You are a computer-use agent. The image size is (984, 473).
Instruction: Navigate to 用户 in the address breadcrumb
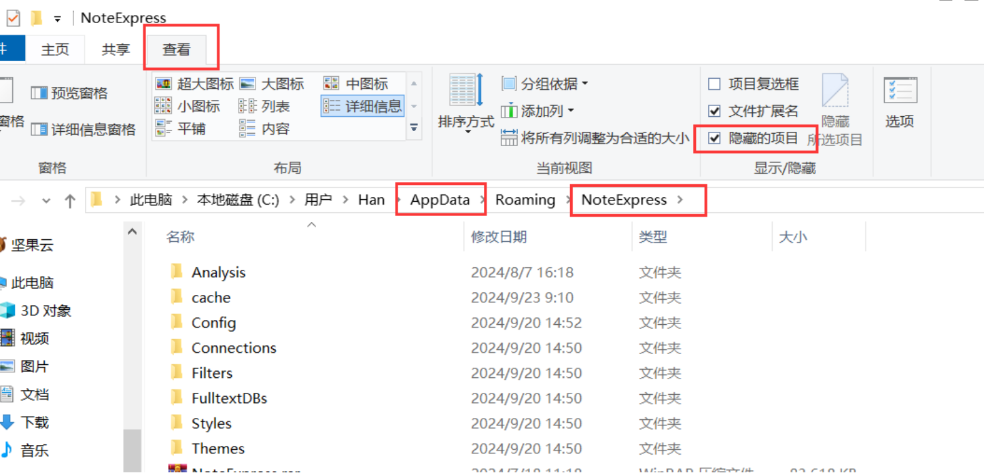click(318, 200)
